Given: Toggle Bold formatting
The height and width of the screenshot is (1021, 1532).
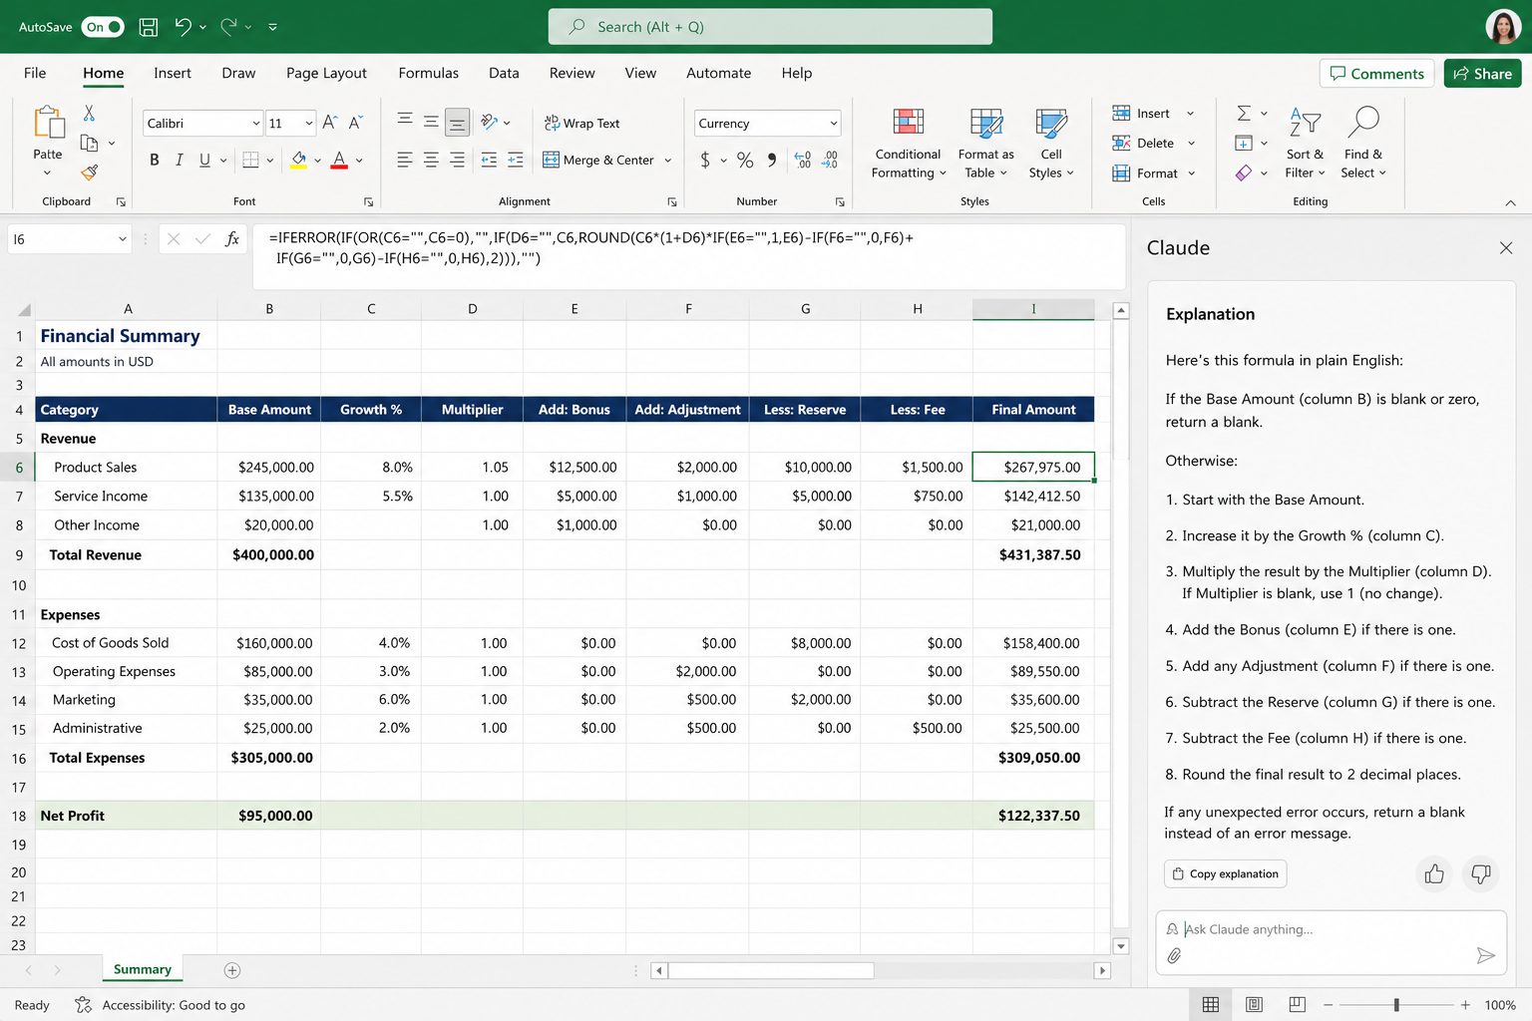Looking at the screenshot, I should tap(155, 160).
